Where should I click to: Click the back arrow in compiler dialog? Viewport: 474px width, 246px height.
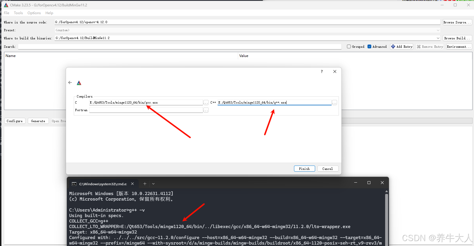tap(70, 82)
